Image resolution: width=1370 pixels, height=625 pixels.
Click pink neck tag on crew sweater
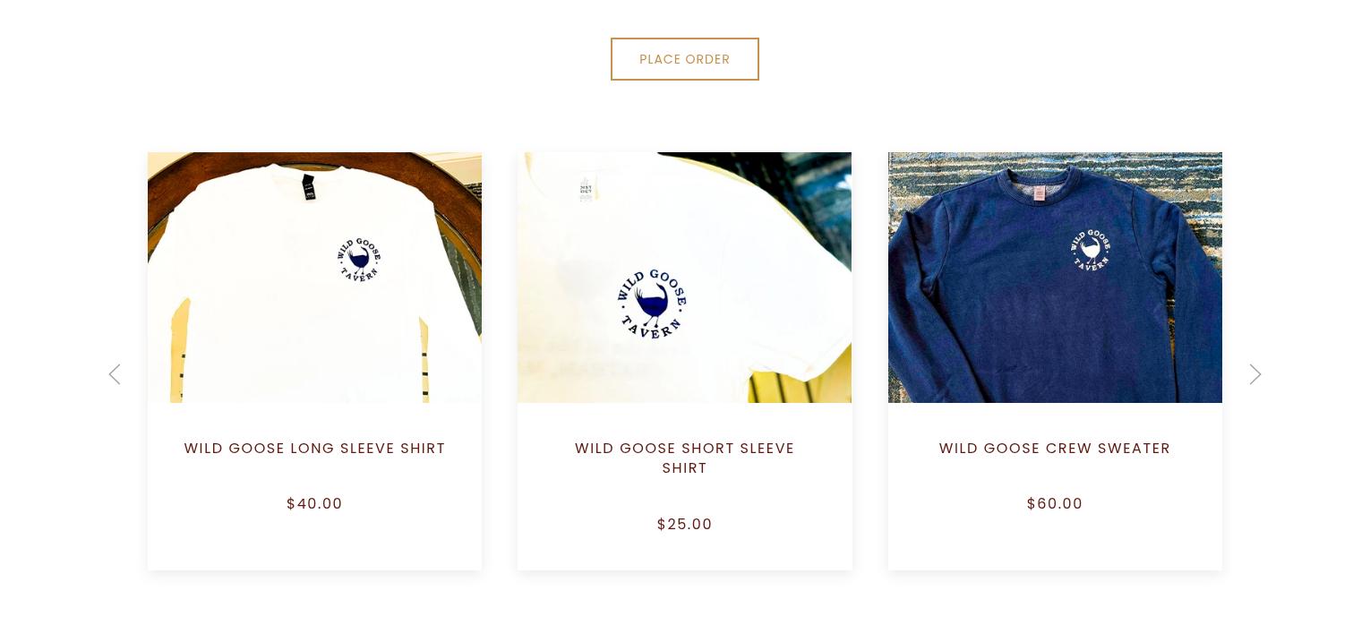pyautogui.click(x=1040, y=193)
